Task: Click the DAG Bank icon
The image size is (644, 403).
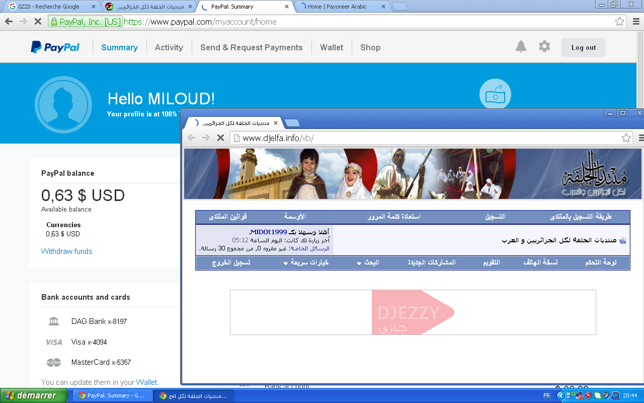Action: click(54, 321)
